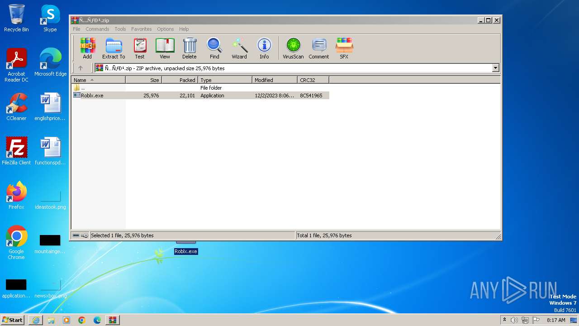This screenshot has width=579, height=326.
Task: Open the Help menu
Action: 184,29
